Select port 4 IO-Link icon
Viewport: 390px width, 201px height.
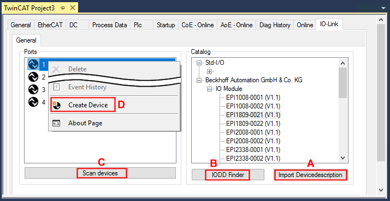[x=33, y=102]
